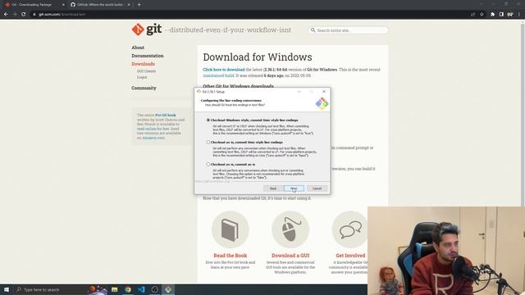Open the 'maintained build' link
525x295 pixels.
pyautogui.click(x=219, y=75)
